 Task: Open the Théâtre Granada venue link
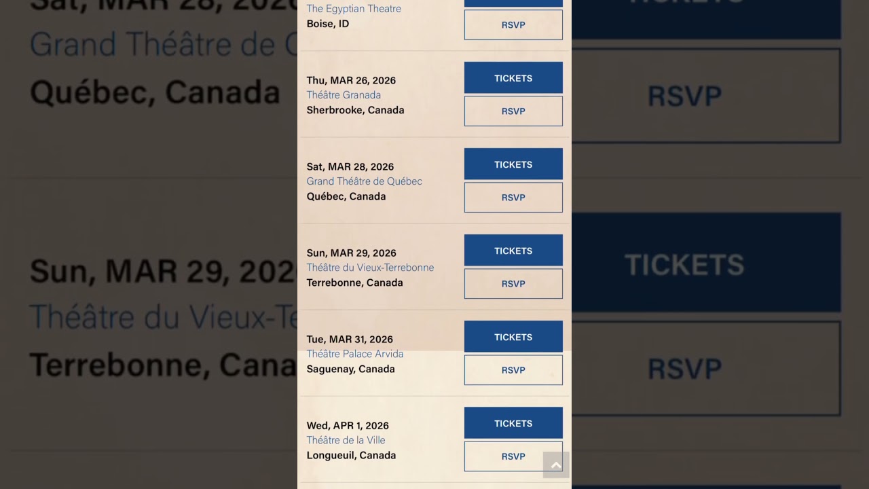click(x=344, y=95)
